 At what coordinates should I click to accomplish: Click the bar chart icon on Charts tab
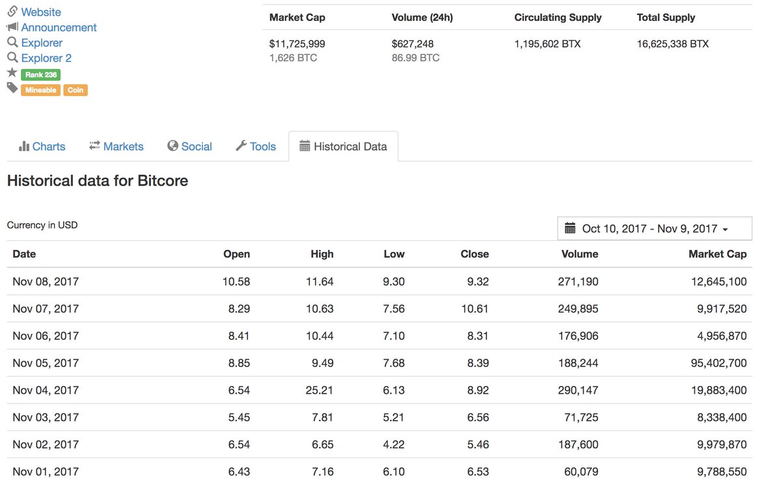[x=24, y=146]
